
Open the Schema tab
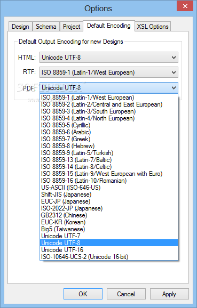click(x=46, y=27)
